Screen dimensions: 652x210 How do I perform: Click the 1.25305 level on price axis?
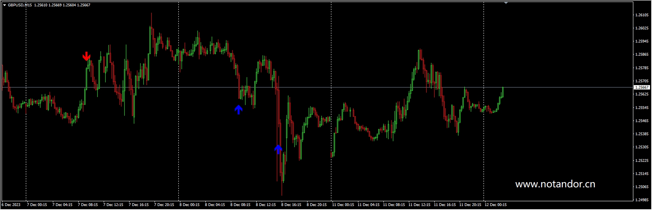click(642, 147)
